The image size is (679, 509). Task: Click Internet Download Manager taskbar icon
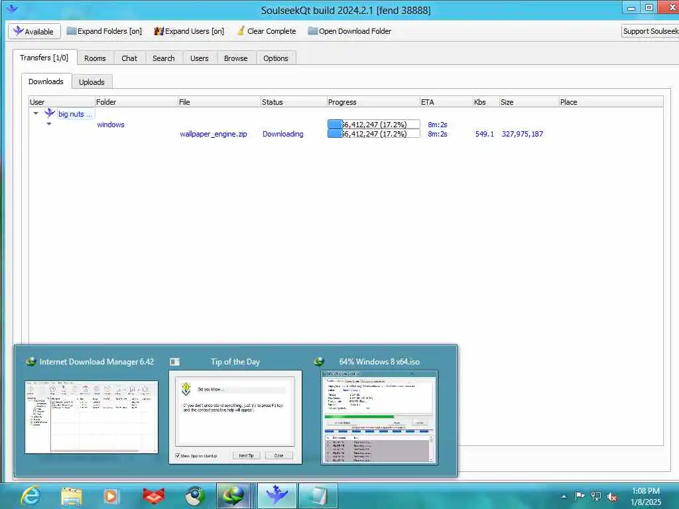(234, 496)
